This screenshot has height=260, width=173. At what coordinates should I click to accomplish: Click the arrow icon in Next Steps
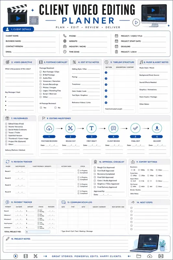tap(133, 202)
